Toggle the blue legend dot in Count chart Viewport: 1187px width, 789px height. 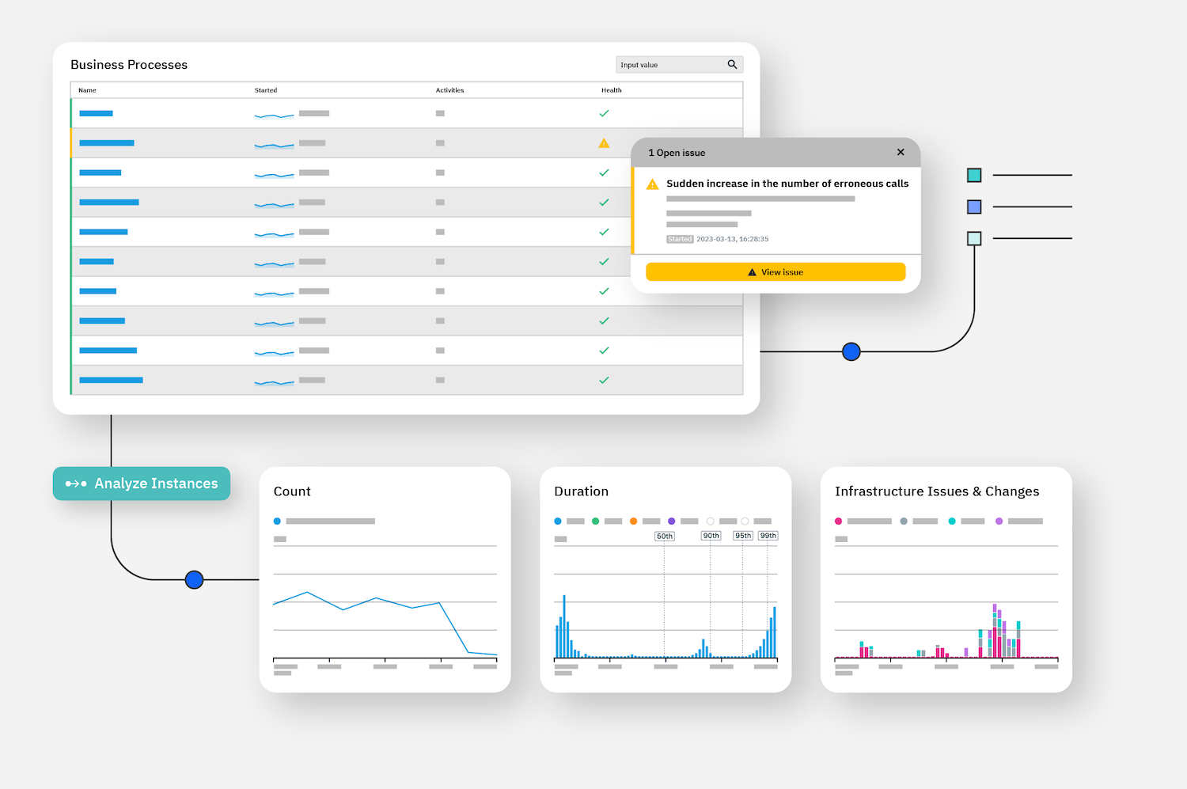(277, 521)
